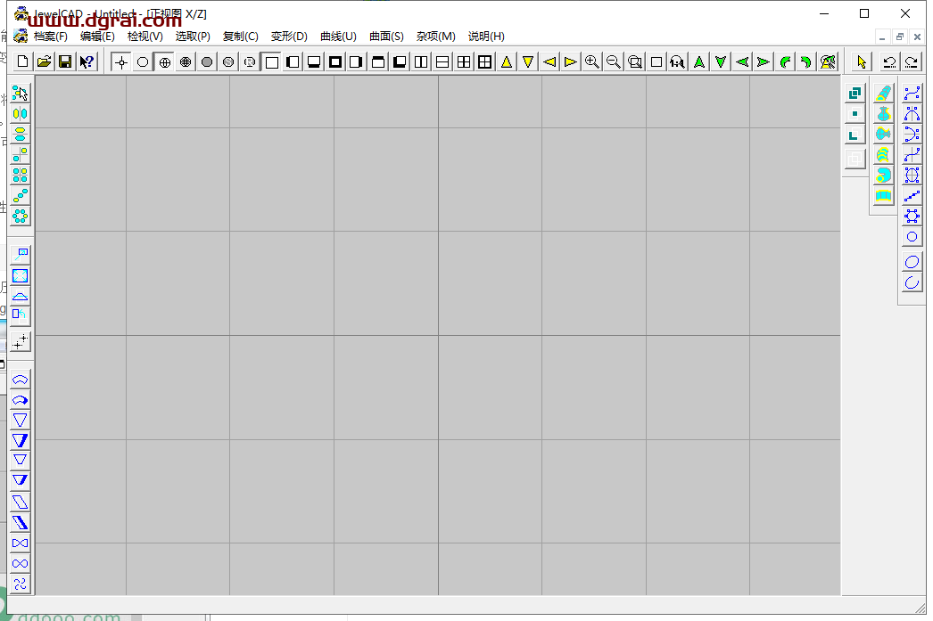Image resolution: width=933 pixels, height=621 pixels.
Task: Split the view into two vertical panes
Action: click(421, 61)
